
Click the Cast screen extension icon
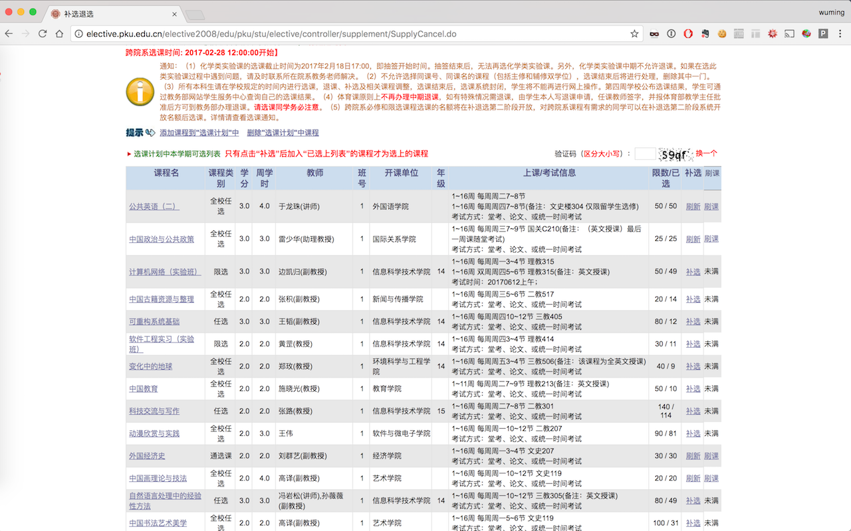tap(790, 34)
